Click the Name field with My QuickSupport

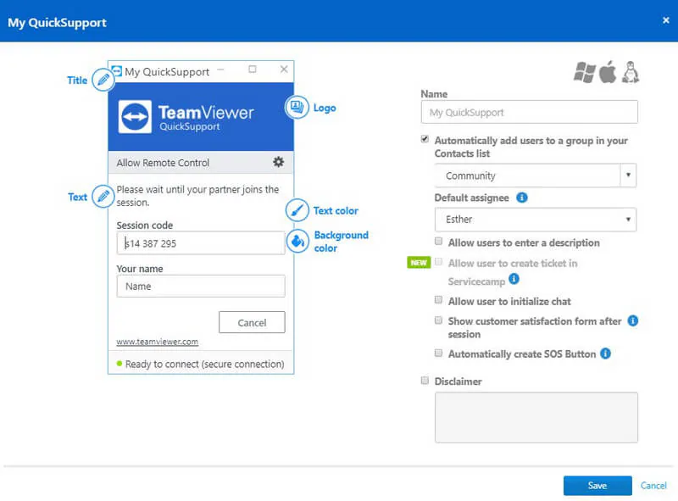pos(529,112)
